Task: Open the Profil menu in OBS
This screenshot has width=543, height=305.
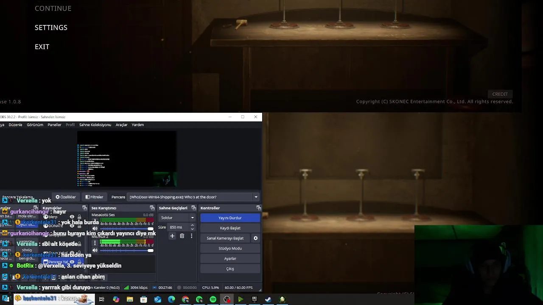Action: click(70, 125)
